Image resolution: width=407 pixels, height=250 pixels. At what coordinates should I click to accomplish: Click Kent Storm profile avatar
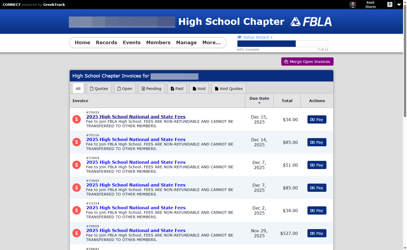[x=353, y=4]
